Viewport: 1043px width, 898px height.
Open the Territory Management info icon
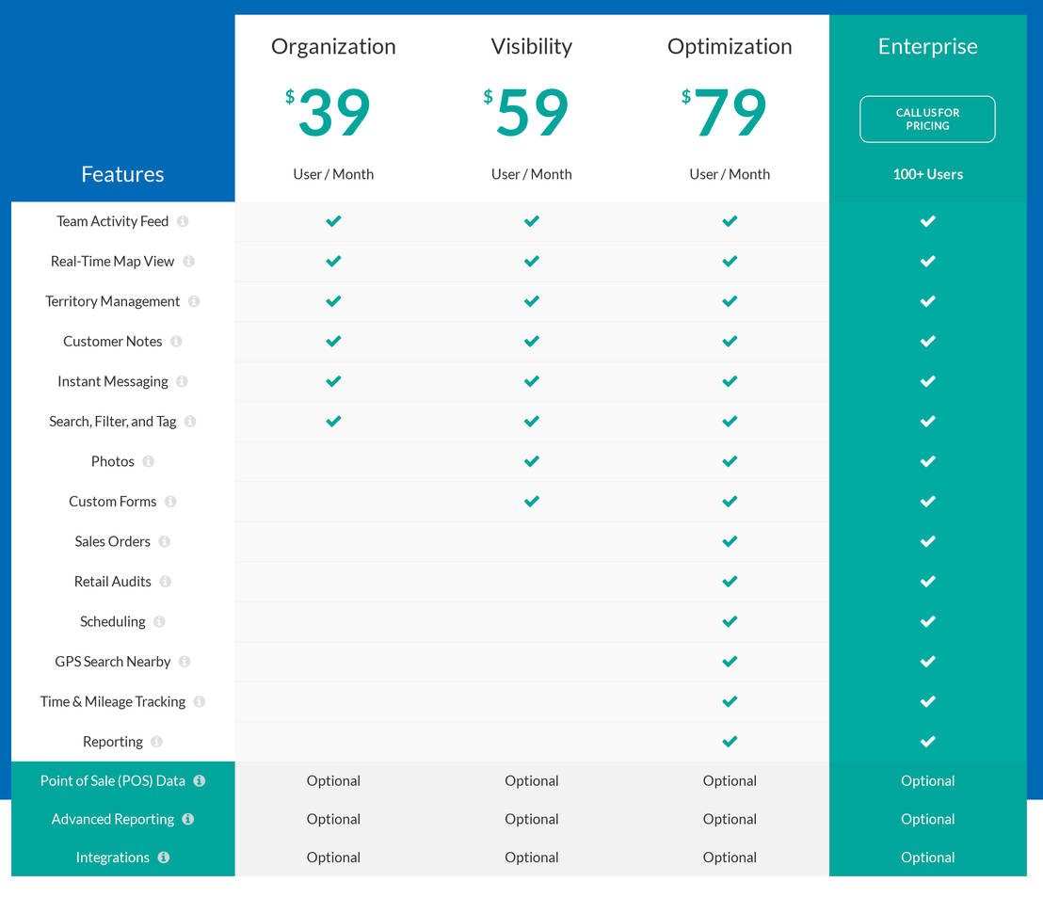click(x=194, y=301)
